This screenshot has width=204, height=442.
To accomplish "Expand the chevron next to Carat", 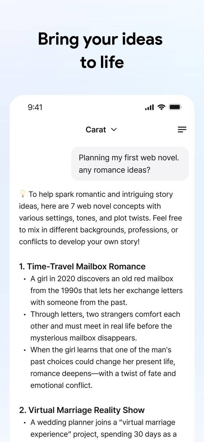I will point(114,130).
